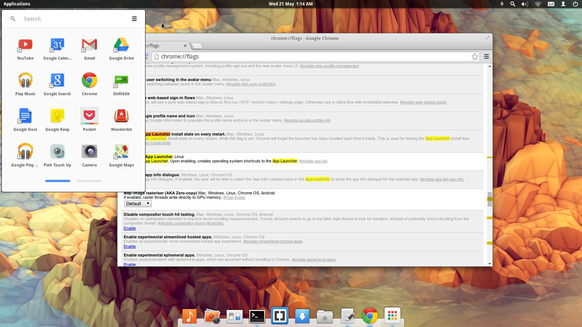Launch Terminal from dock
This screenshot has width=582, height=327.
pyautogui.click(x=257, y=316)
